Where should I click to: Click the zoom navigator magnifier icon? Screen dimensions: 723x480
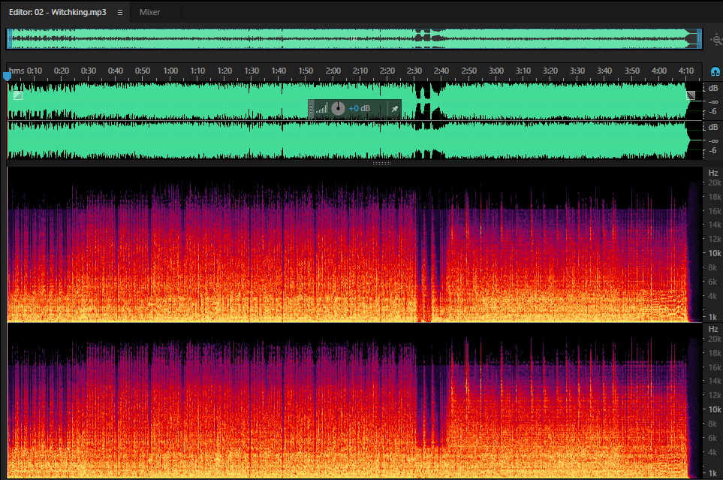pyautogui.click(x=716, y=40)
